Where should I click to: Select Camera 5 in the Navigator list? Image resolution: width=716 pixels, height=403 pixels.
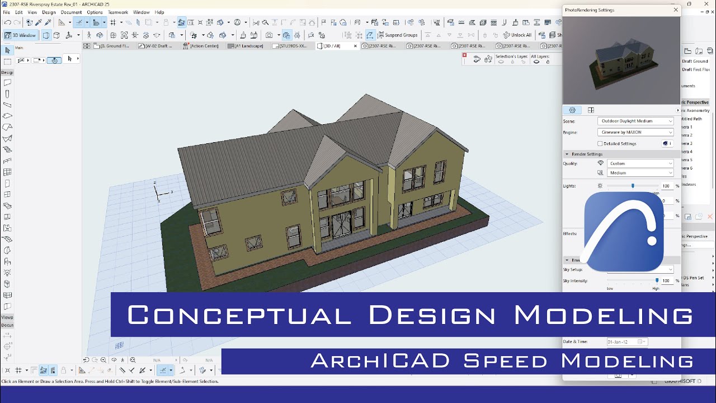(x=687, y=160)
